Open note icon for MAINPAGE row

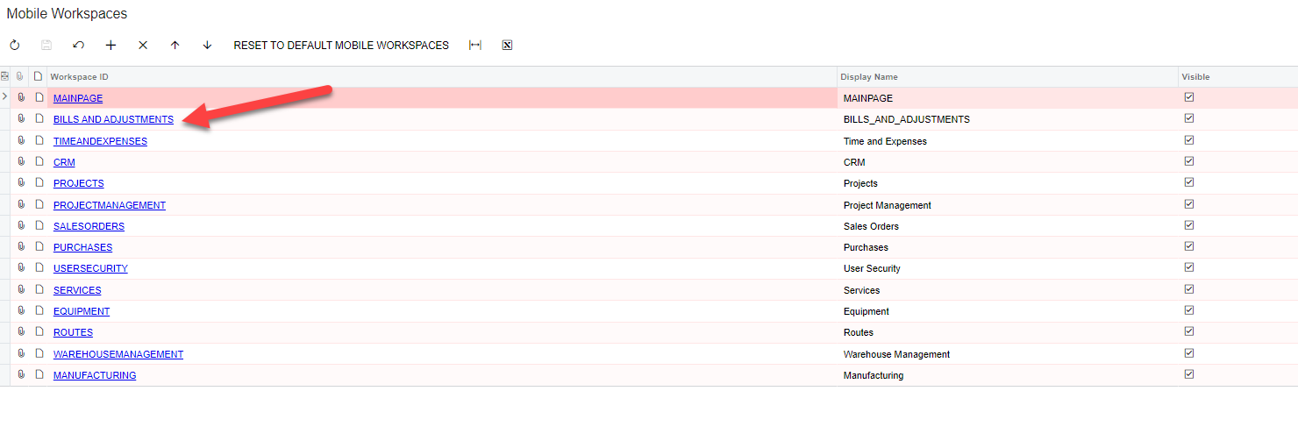coord(38,97)
